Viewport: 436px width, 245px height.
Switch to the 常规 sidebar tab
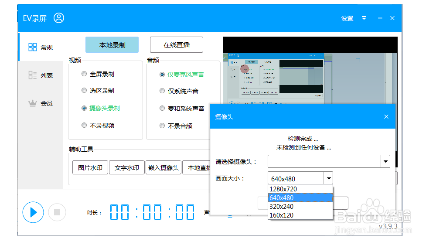coord(41,47)
